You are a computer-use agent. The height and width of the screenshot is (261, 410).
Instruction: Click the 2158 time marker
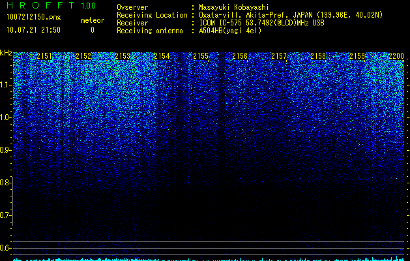[x=319, y=56]
